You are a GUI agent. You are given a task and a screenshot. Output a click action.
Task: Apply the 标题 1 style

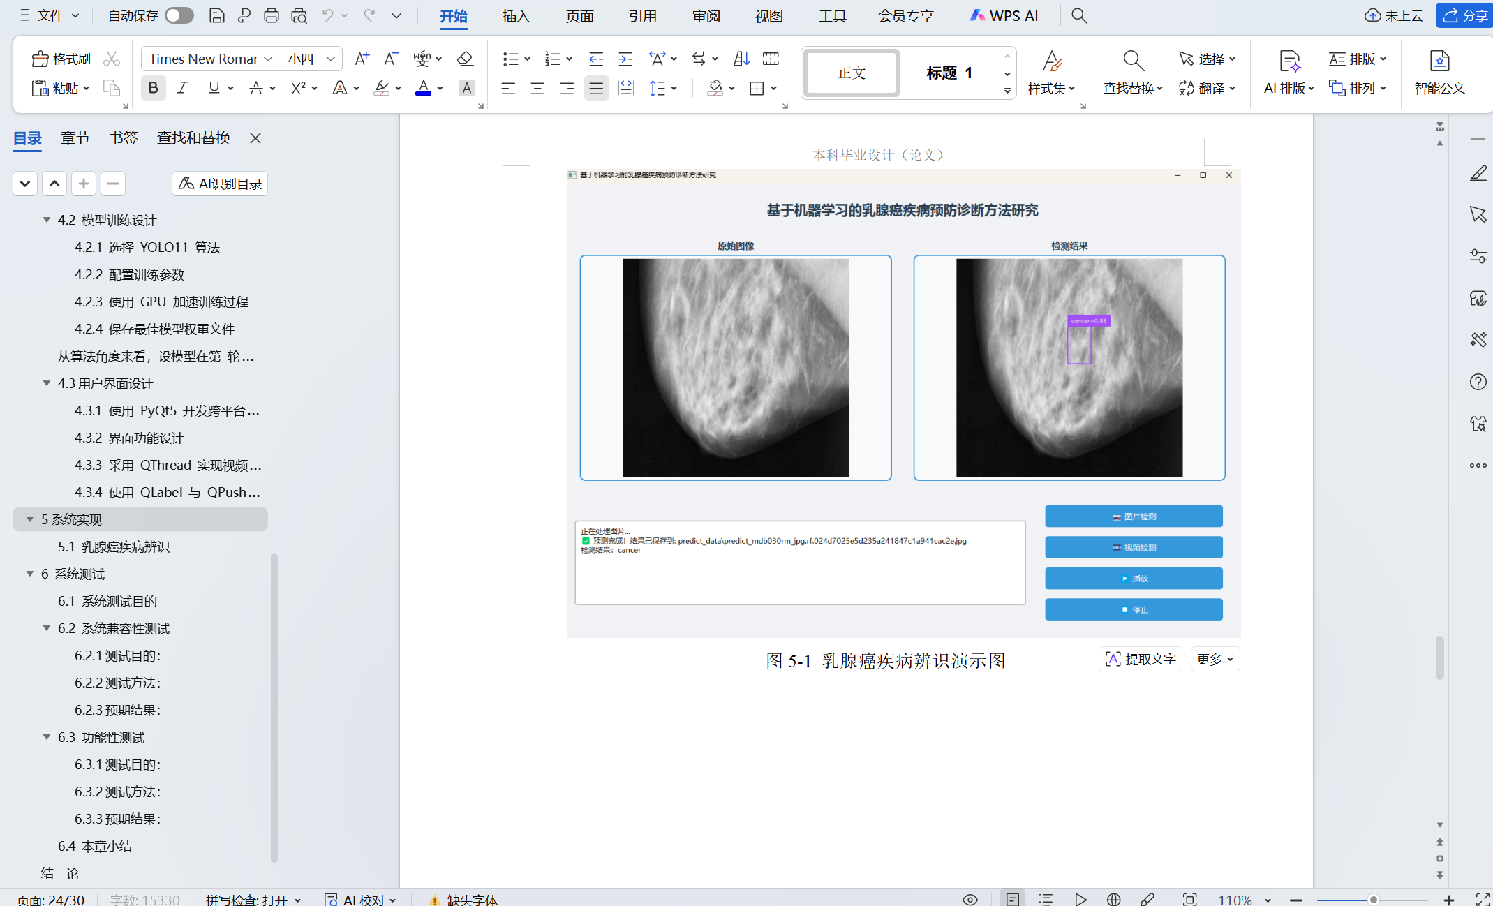(x=949, y=73)
